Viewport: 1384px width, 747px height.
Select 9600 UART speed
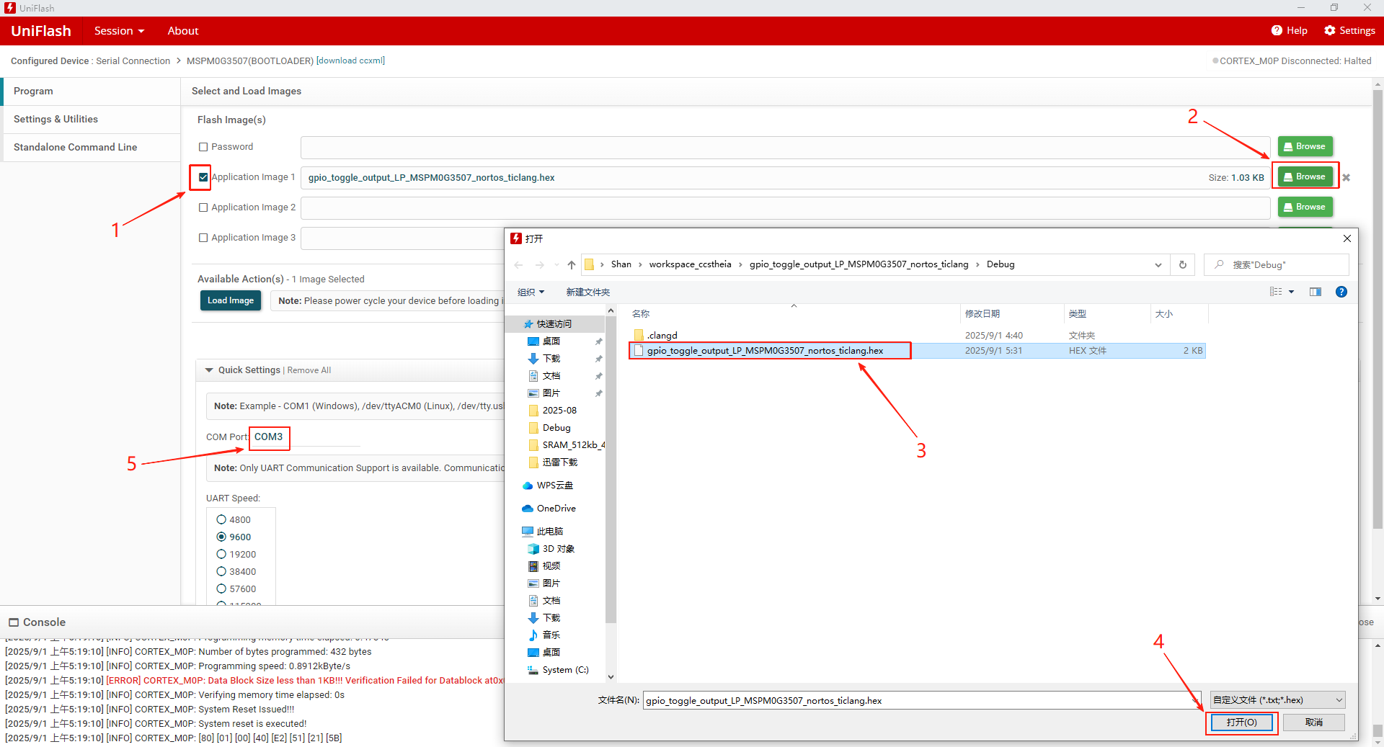(x=221, y=537)
